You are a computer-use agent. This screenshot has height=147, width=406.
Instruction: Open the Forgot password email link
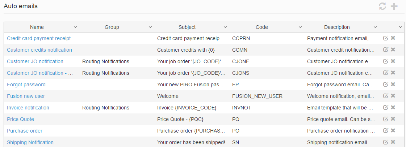click(x=26, y=85)
